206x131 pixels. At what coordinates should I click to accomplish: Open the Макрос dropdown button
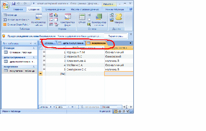click(119, 20)
